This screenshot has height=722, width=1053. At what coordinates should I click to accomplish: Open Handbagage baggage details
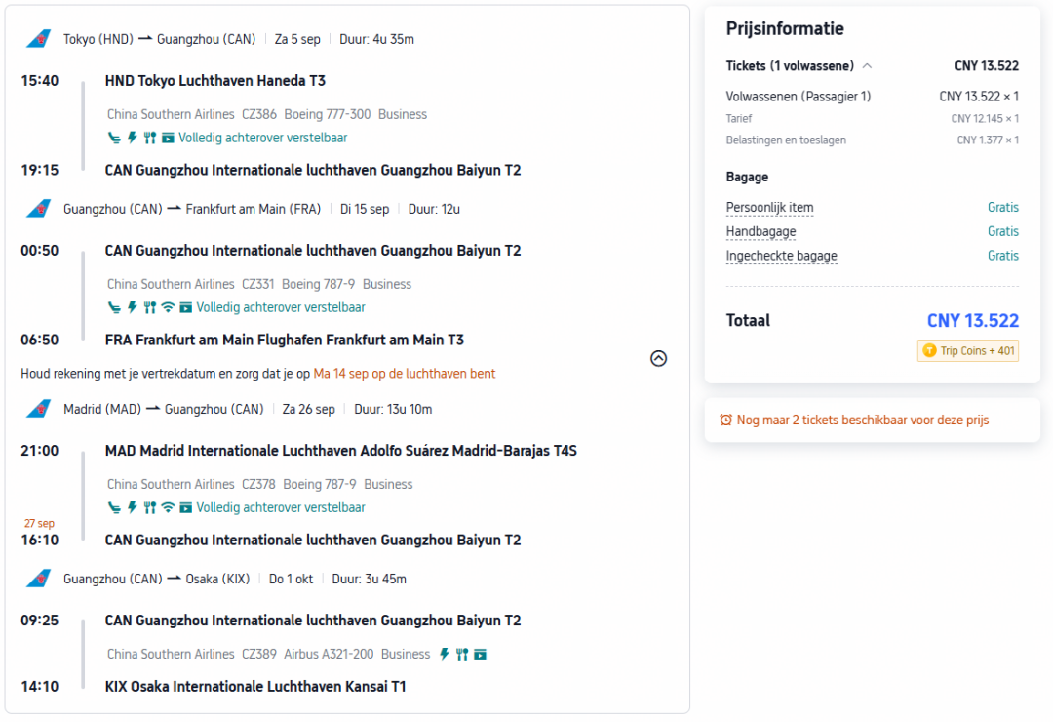760,232
